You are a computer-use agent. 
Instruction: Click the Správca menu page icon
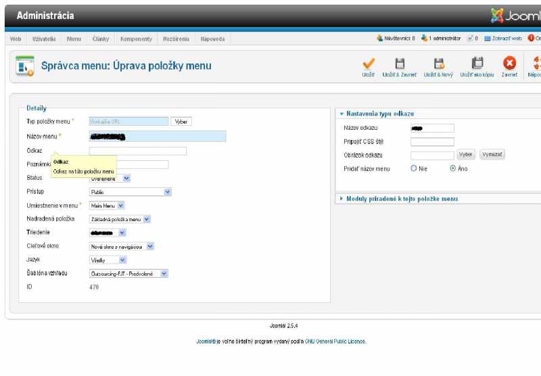[x=25, y=66]
